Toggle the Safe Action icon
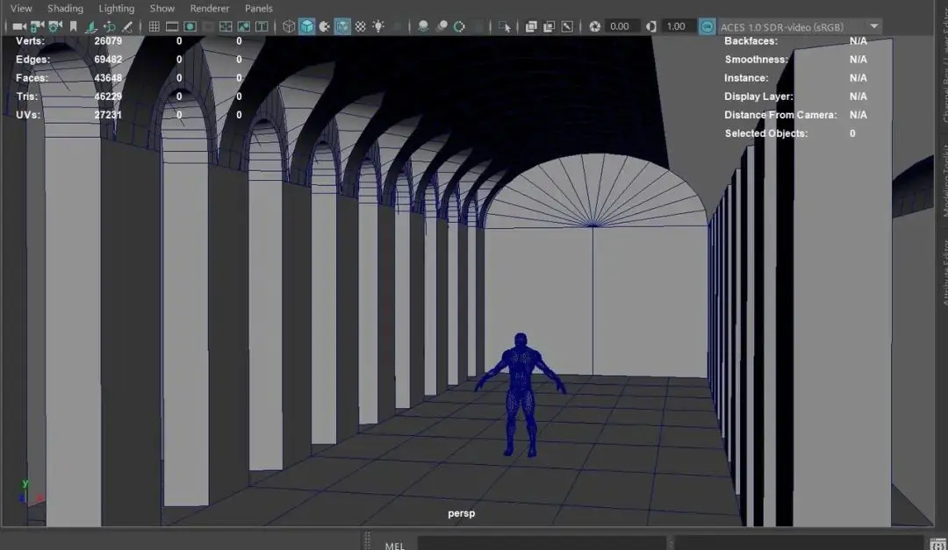 [244, 26]
